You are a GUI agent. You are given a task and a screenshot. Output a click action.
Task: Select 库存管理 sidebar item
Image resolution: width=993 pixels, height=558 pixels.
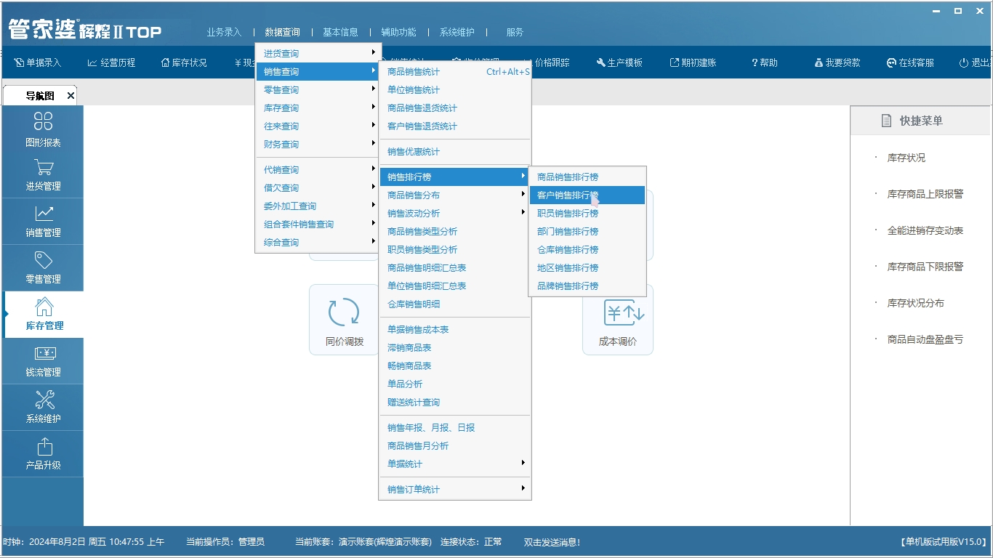click(43, 315)
